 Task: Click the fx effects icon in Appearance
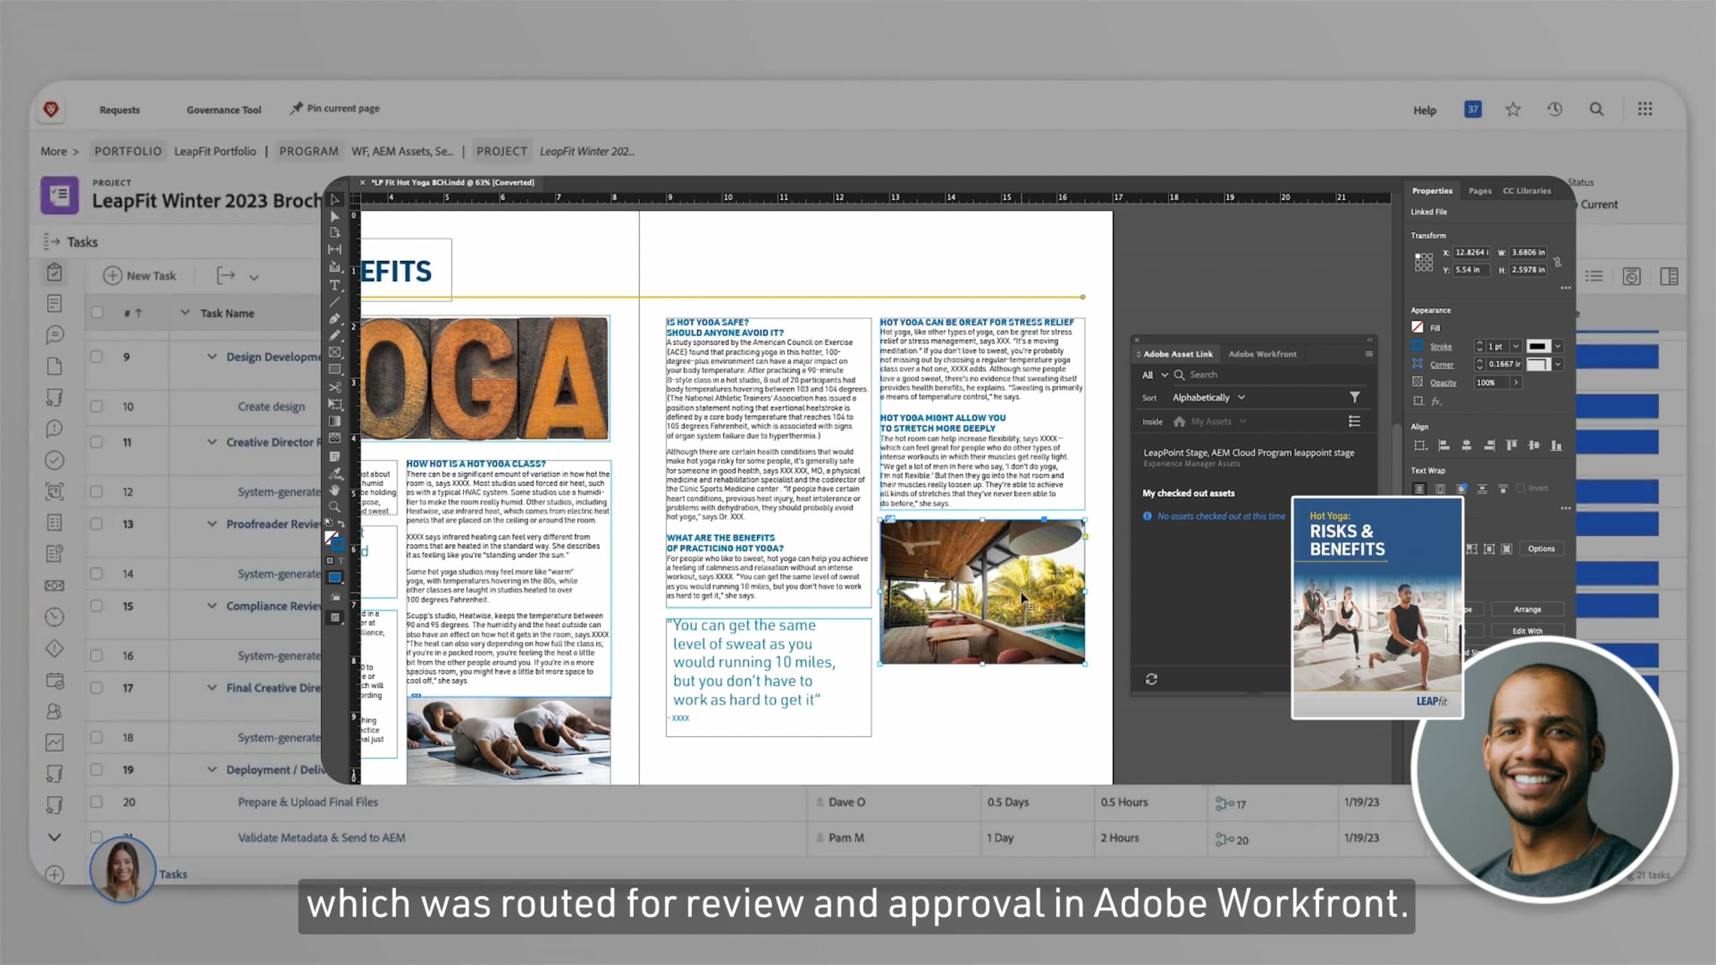[x=1436, y=402]
